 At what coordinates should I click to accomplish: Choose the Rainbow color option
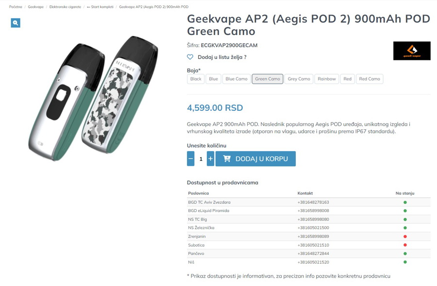click(327, 79)
